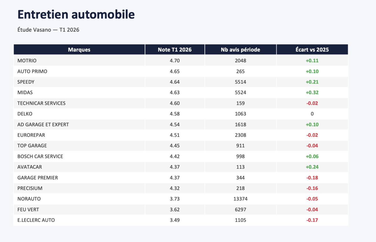Viewport: 376px width, 242px height.
Task: Click the Étude Vasano subtitle text
Action: coord(48,30)
